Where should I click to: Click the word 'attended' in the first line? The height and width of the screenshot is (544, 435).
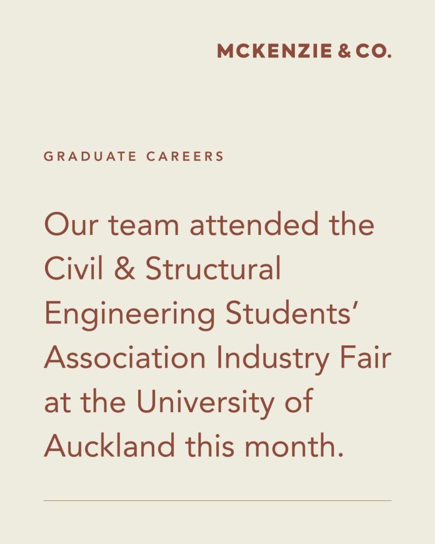tap(254, 224)
